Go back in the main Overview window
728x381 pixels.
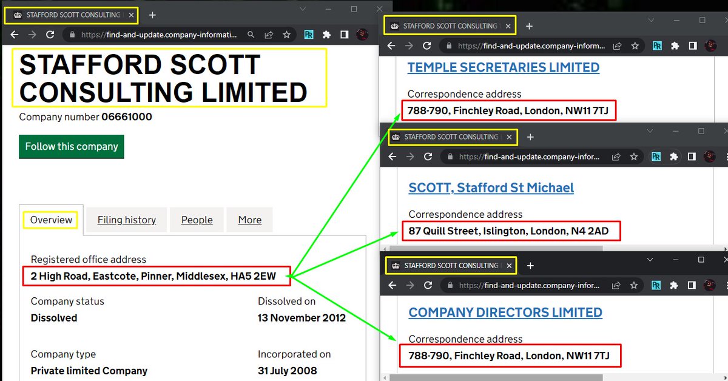coord(16,35)
